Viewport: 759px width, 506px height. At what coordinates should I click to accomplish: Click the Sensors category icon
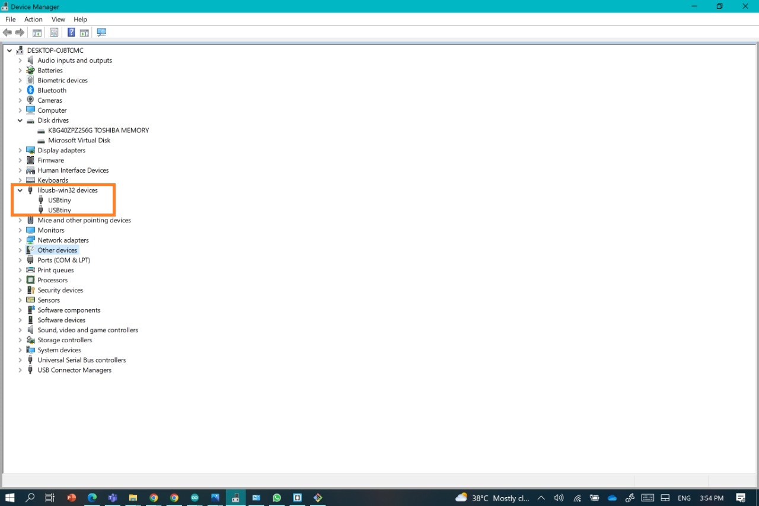pyautogui.click(x=30, y=300)
